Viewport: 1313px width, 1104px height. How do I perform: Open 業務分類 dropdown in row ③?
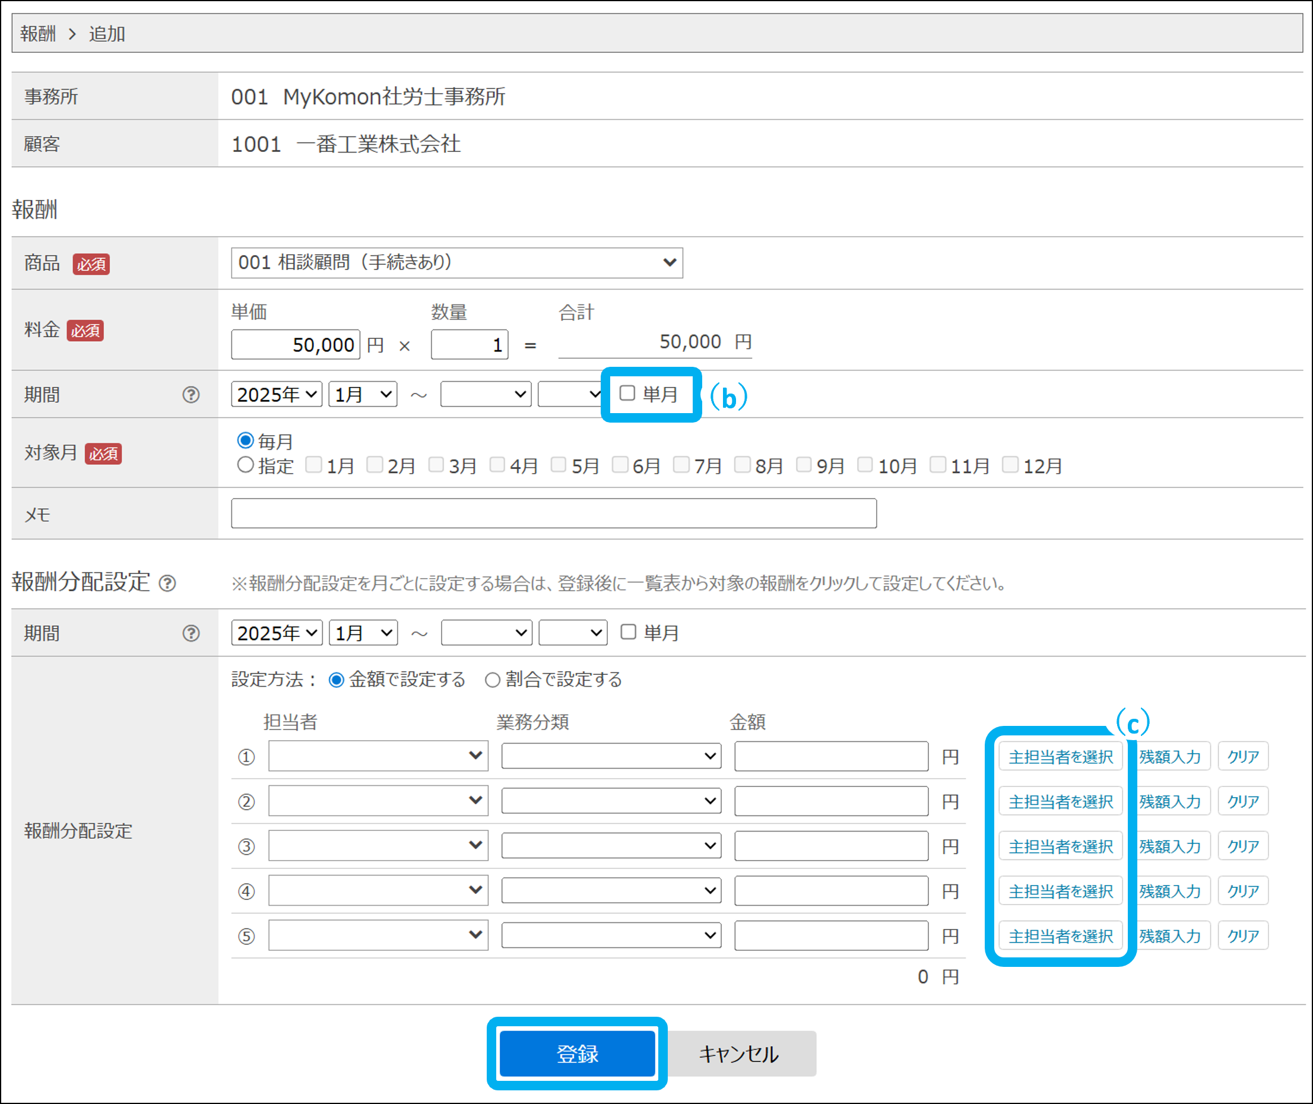tap(610, 846)
